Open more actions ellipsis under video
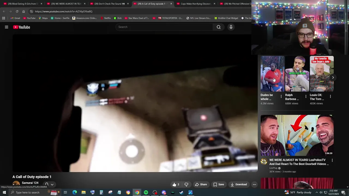 (254, 185)
